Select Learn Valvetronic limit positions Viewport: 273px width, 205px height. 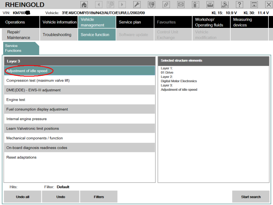(80, 128)
